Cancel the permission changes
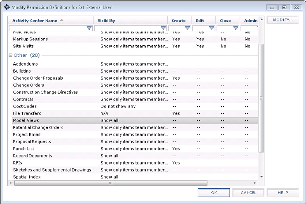This screenshot has width=306, height=204. click(248, 192)
